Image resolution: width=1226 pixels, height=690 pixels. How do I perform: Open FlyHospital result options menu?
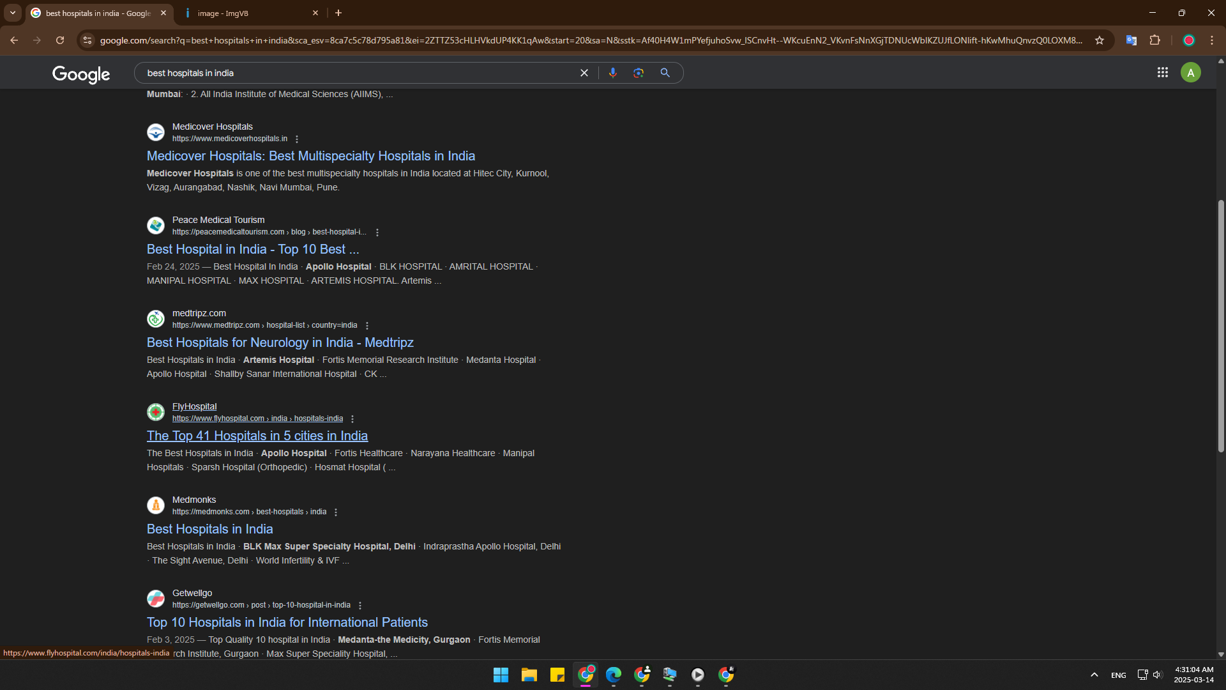(352, 419)
